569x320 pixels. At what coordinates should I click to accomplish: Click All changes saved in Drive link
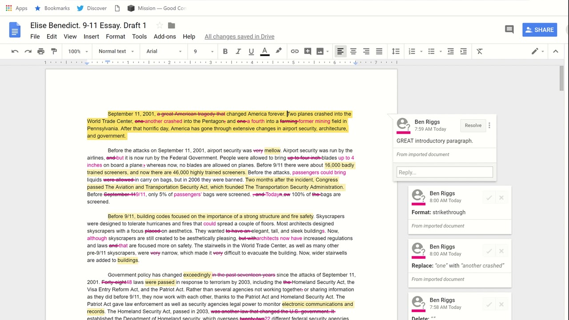coord(240,36)
